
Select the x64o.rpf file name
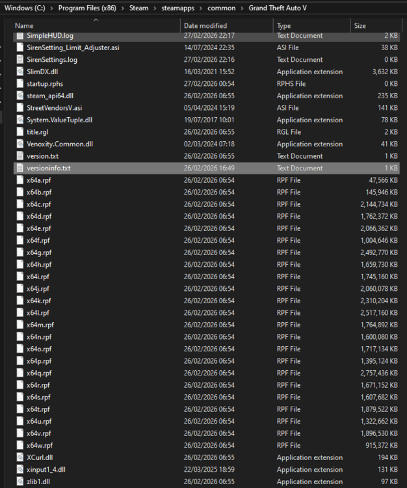(x=39, y=349)
